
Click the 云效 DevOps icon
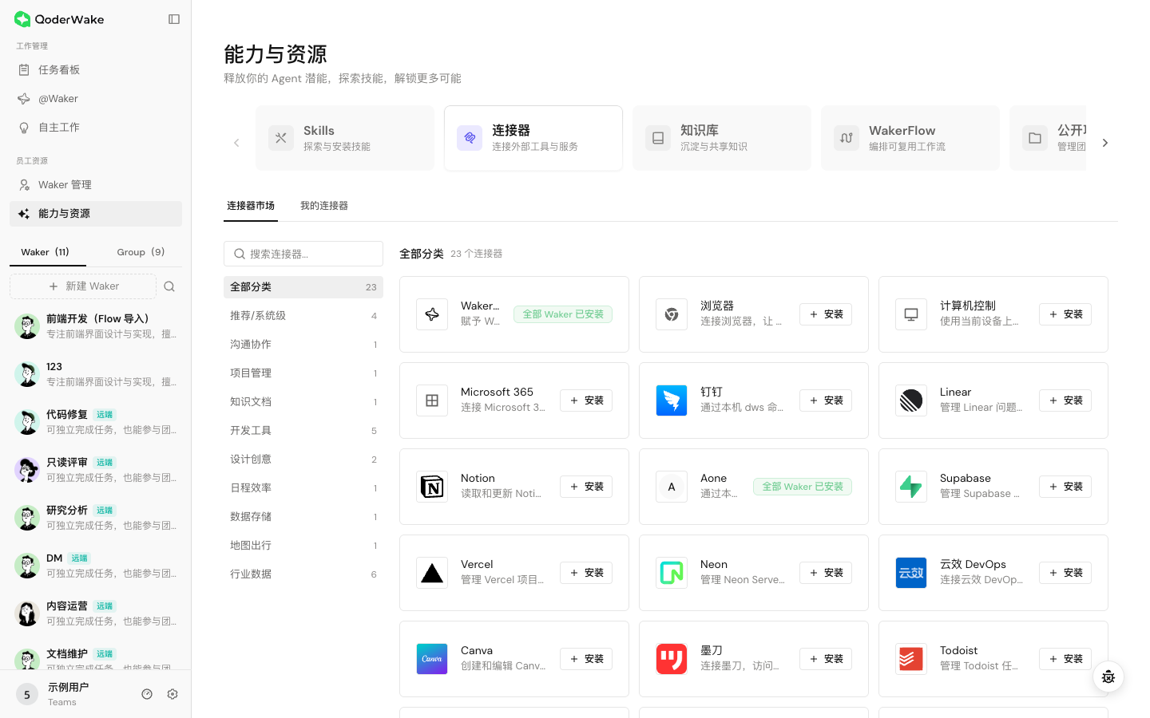point(911,573)
